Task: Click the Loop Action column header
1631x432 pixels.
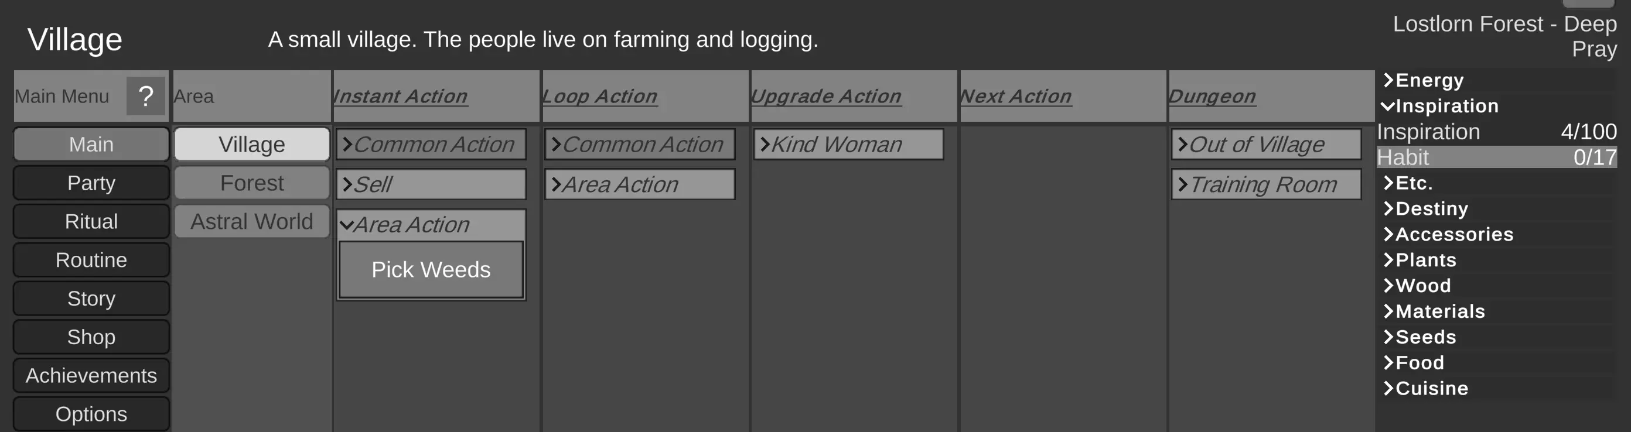Action: (x=599, y=96)
